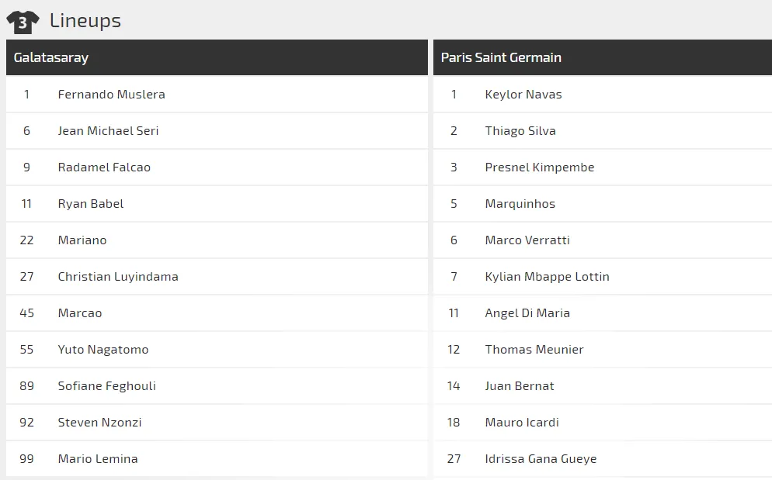The width and height of the screenshot is (772, 480).
Task: Select Yuto Nagatomo from Galatasaray lineup
Action: point(103,350)
